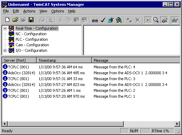Image resolution: width=182 pixels, height=135 pixels.
Task: Click the Cut scissors icon
Action: click(x=60, y=20)
